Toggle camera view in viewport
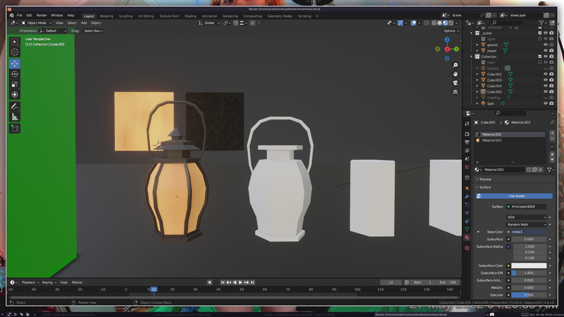The width and height of the screenshot is (564, 317). 455,83
